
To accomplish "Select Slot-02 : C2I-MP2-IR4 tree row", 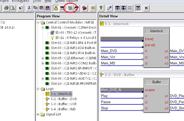I will (74, 43).
